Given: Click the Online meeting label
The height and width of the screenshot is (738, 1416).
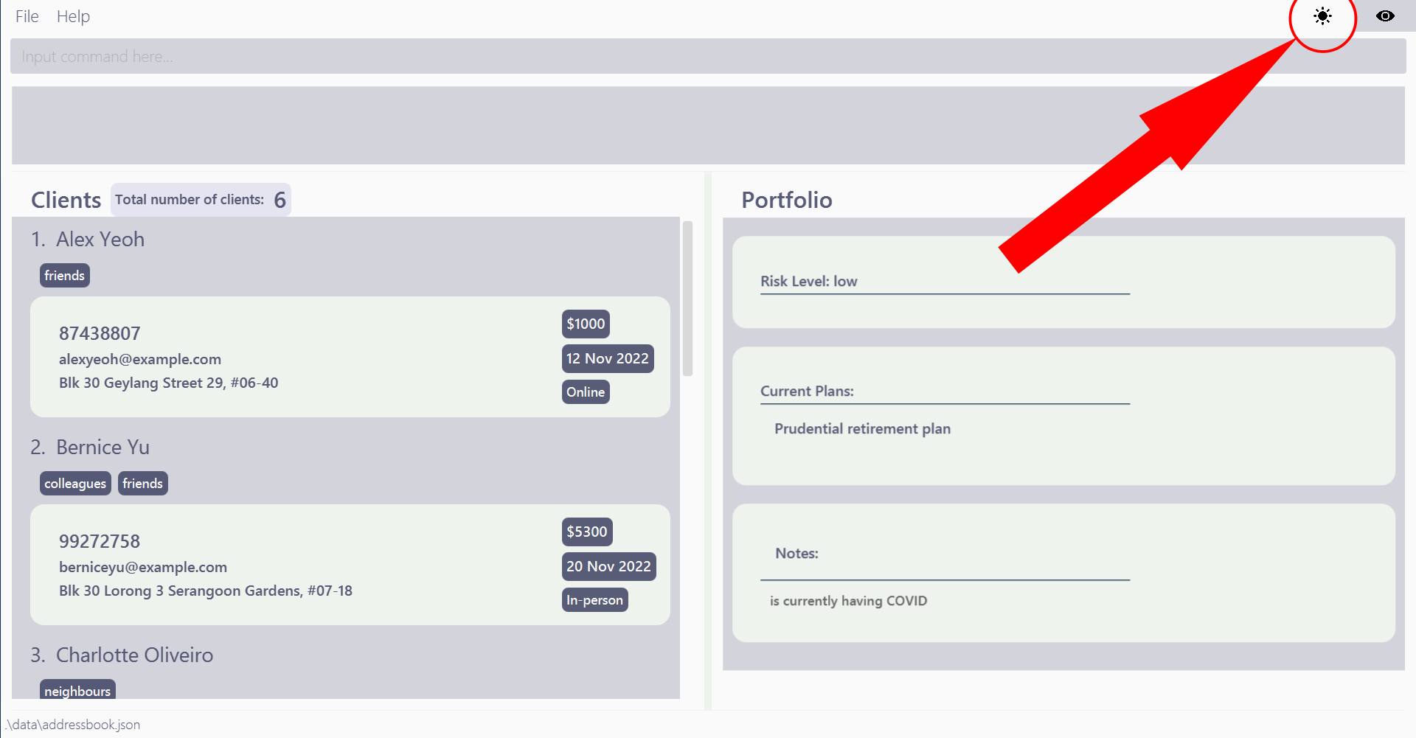Looking at the screenshot, I should [586, 392].
